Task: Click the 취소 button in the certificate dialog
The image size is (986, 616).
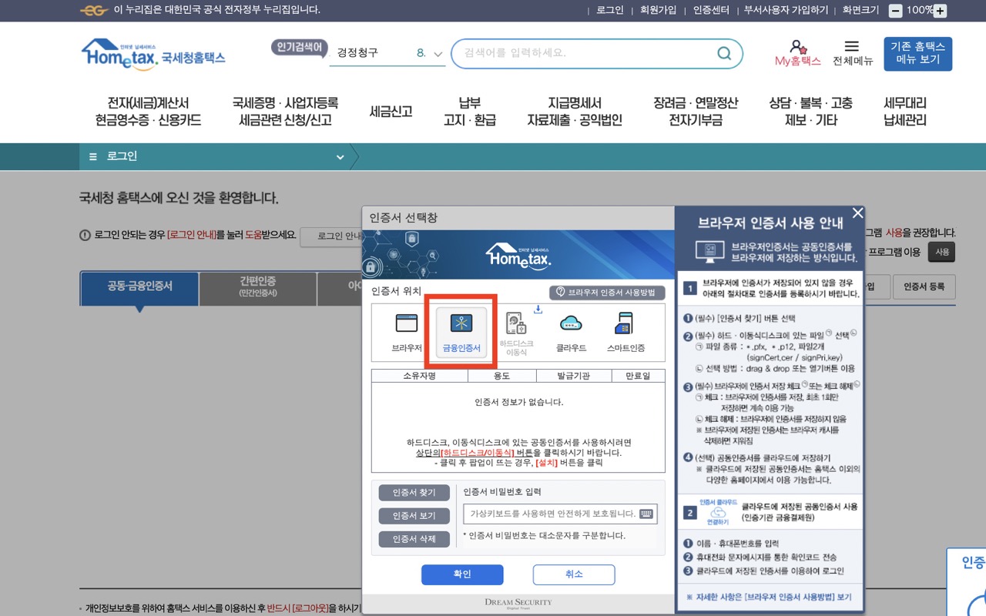Action: (574, 574)
